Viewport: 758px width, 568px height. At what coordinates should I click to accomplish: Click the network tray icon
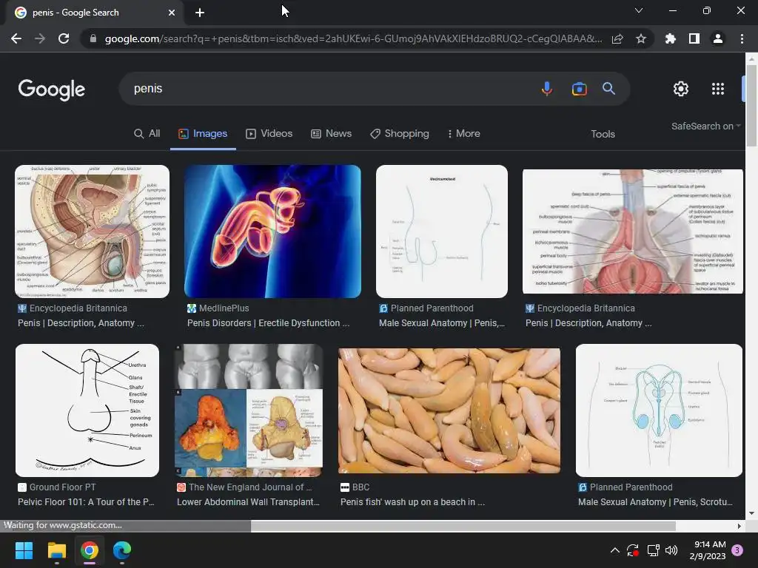coord(653,550)
